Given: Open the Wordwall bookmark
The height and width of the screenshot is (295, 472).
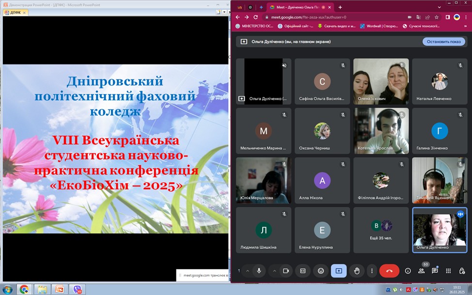Looking at the screenshot, I should (380, 26).
